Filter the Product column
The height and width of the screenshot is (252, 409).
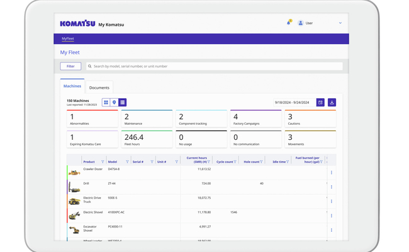click(x=103, y=162)
